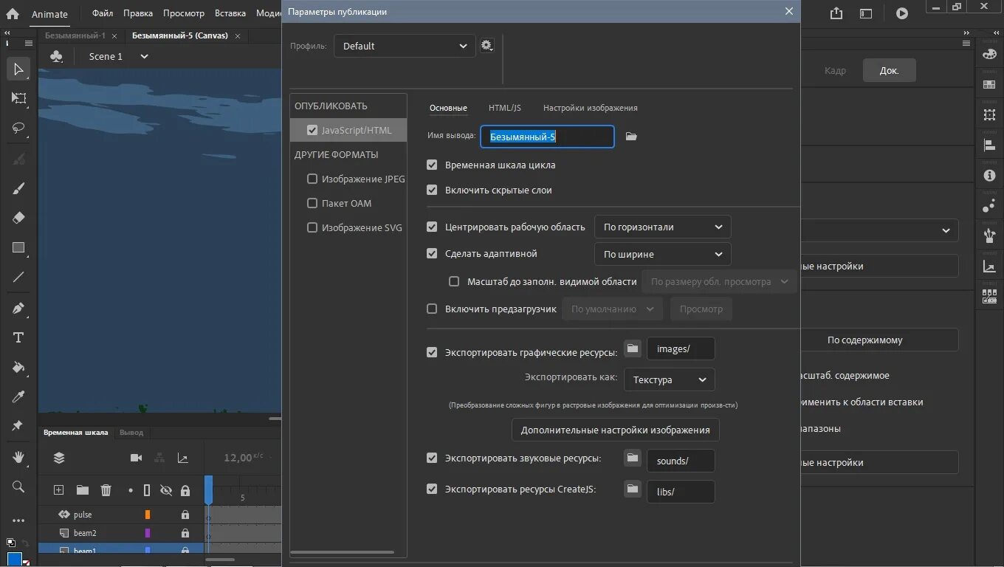This screenshot has width=1004, height=567.
Task: Select the Text tool
Action: 18,337
